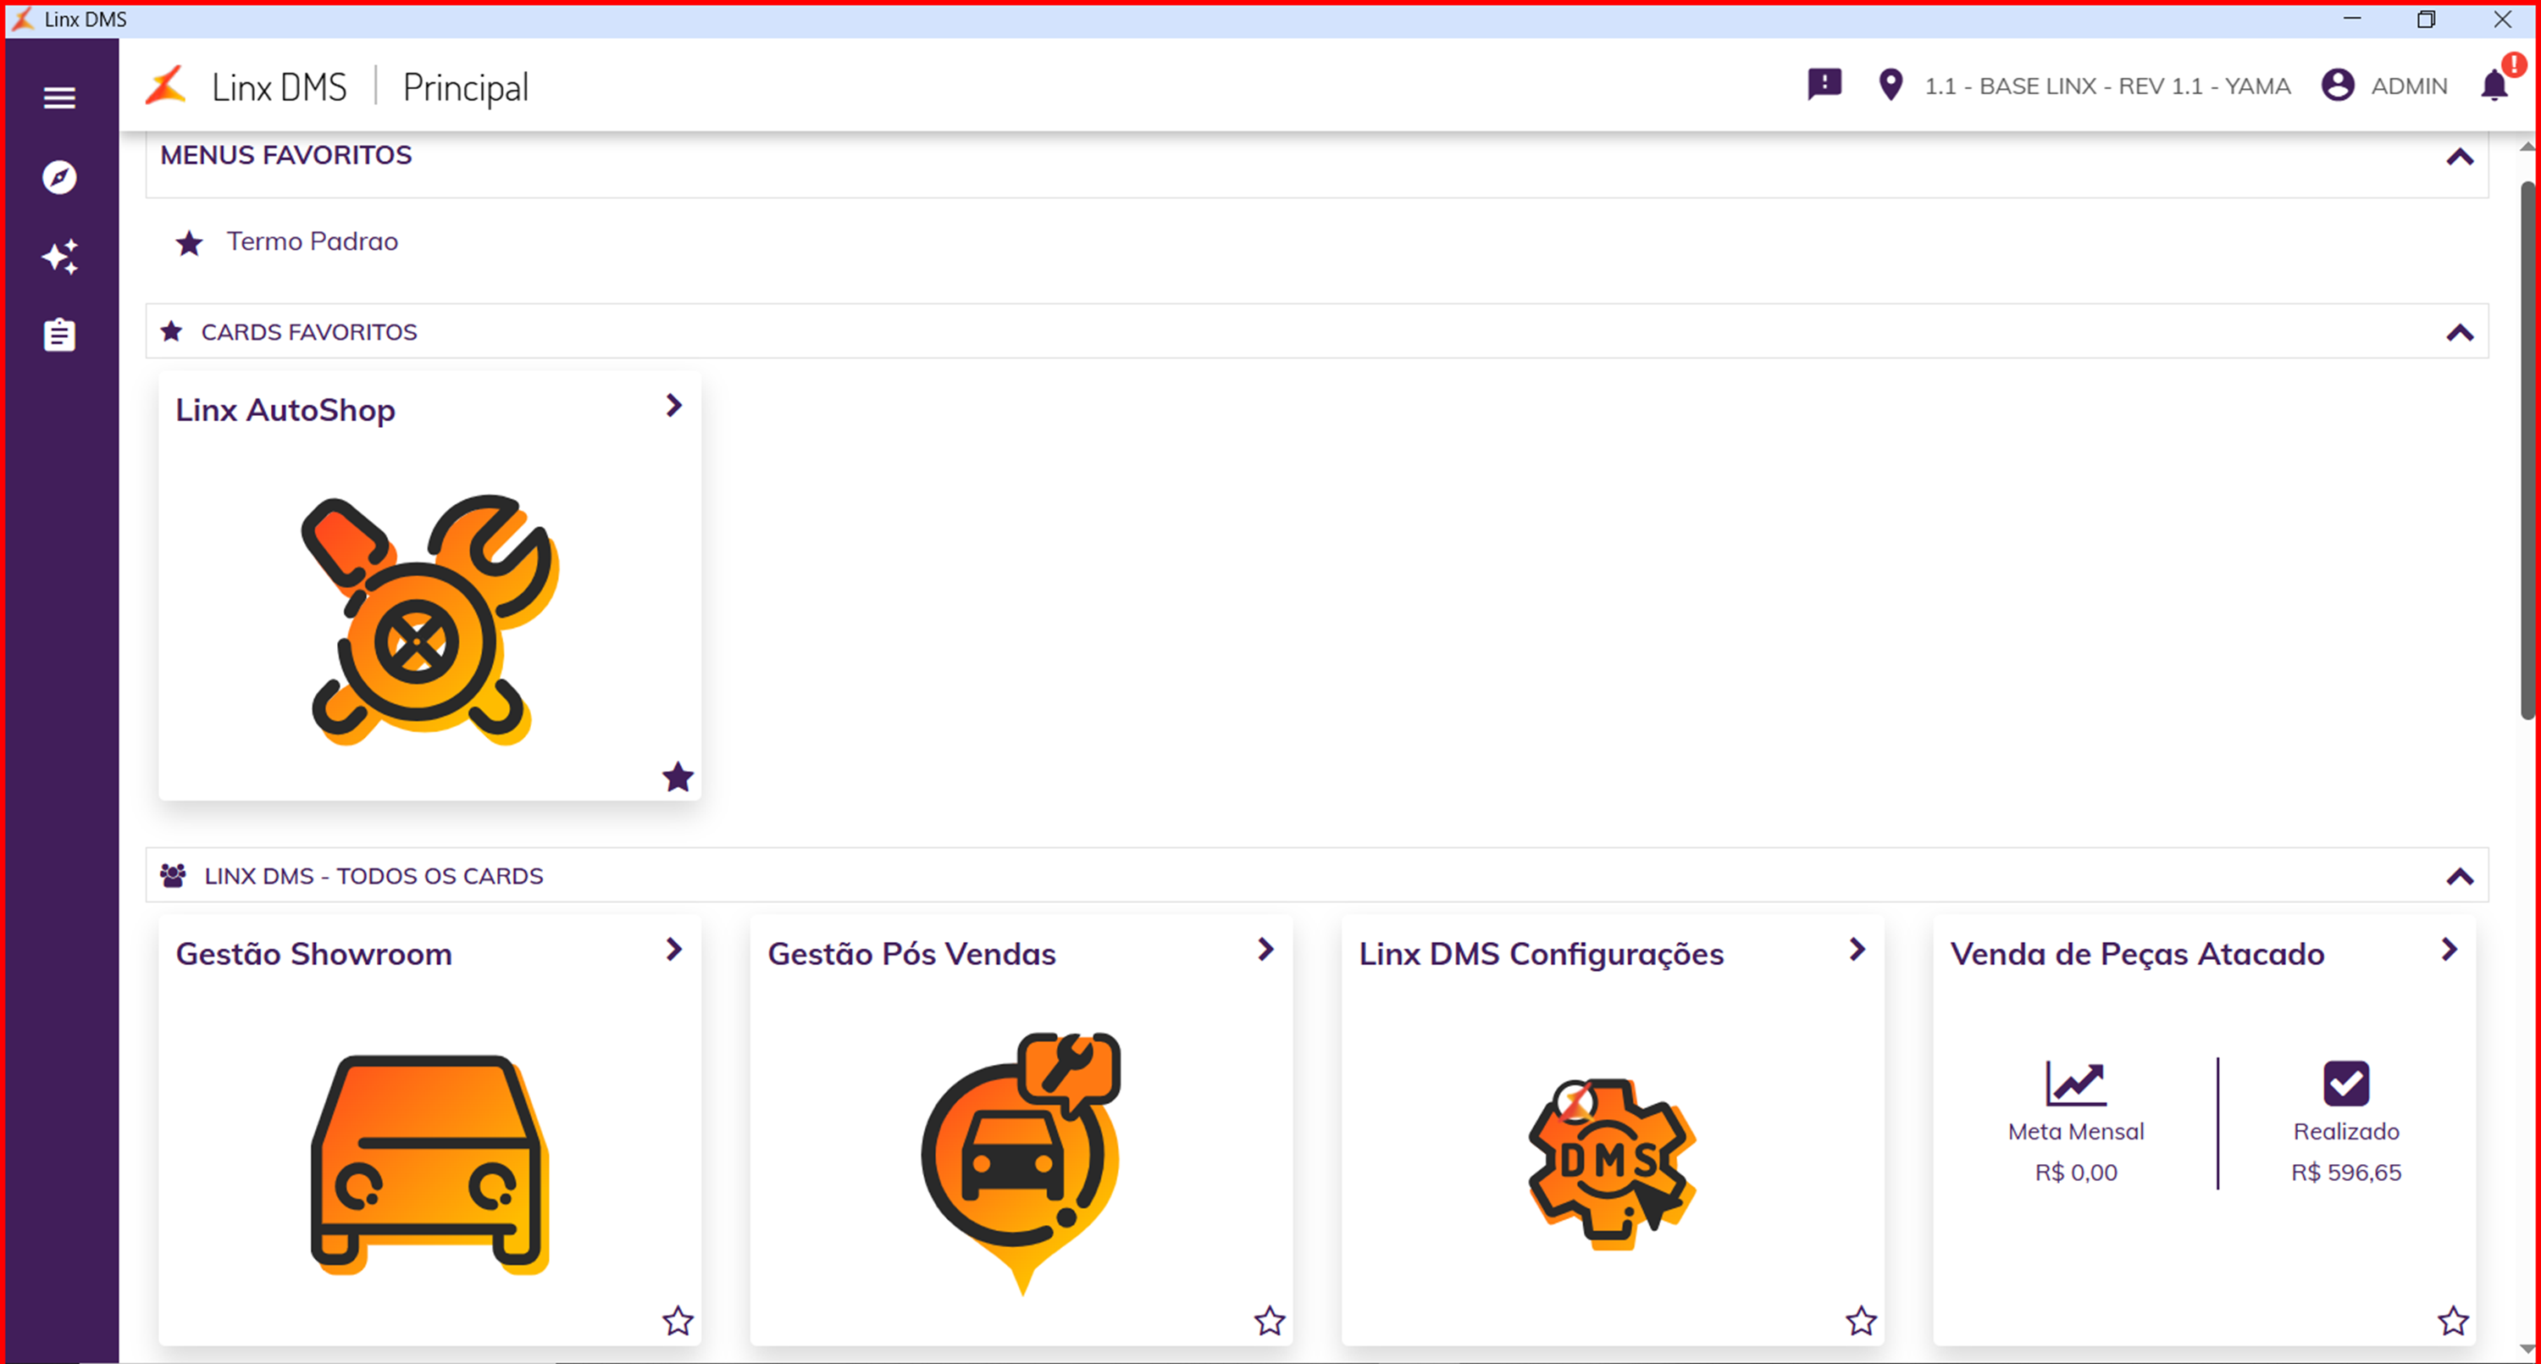Favorite the Gestão Pós Vendas card star
Screen dimensions: 2541x1364
tap(1270, 1321)
